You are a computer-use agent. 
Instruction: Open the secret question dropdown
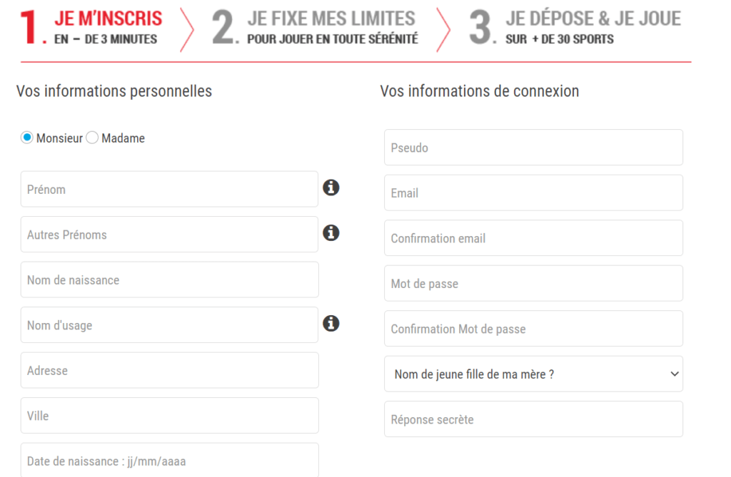[533, 374]
